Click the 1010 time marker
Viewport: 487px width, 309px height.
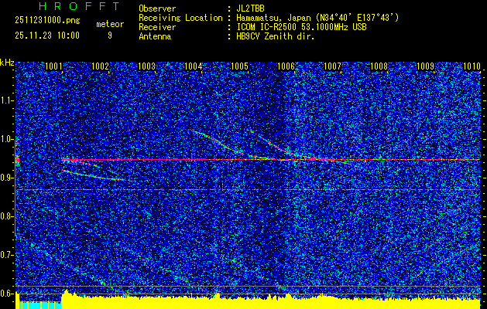[472, 67]
